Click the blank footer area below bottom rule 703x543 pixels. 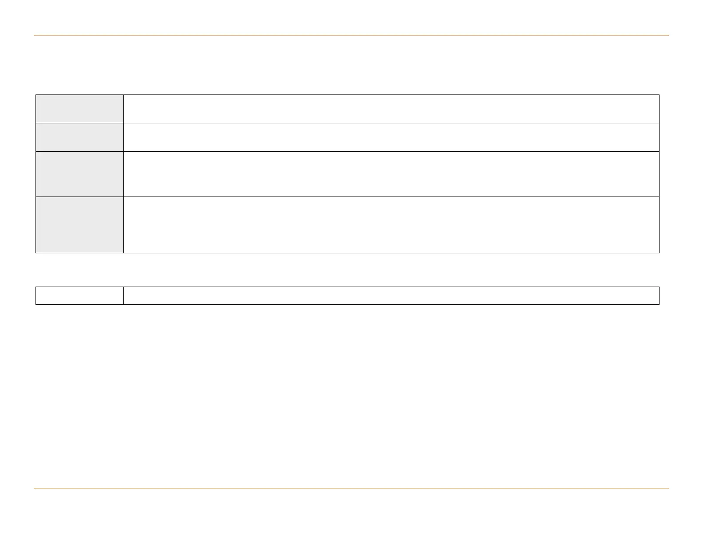coord(351,515)
